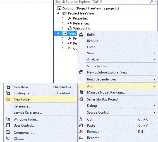
Task: Select the bold ProjectTreeView project row
Action: click(x=106, y=13)
